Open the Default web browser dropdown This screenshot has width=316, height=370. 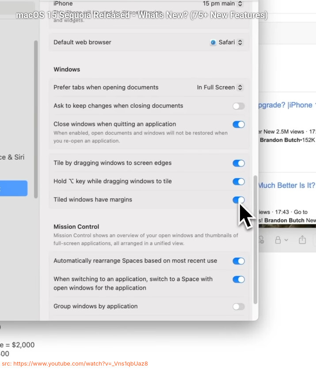[x=226, y=42]
